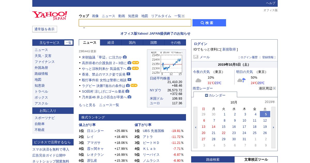310x163 pixels.
Task: Click the 通常版を表示 button
Action: (x=45, y=29)
